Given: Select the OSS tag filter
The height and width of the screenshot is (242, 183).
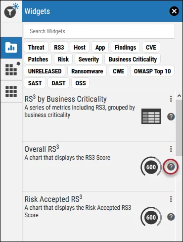Looking at the screenshot, I should pos(81,83).
